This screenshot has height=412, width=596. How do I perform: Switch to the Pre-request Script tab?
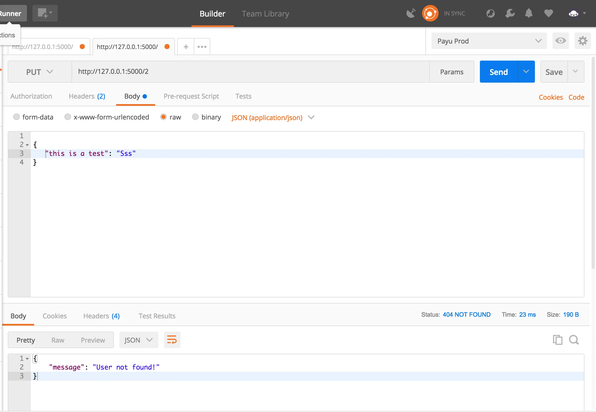(x=191, y=96)
